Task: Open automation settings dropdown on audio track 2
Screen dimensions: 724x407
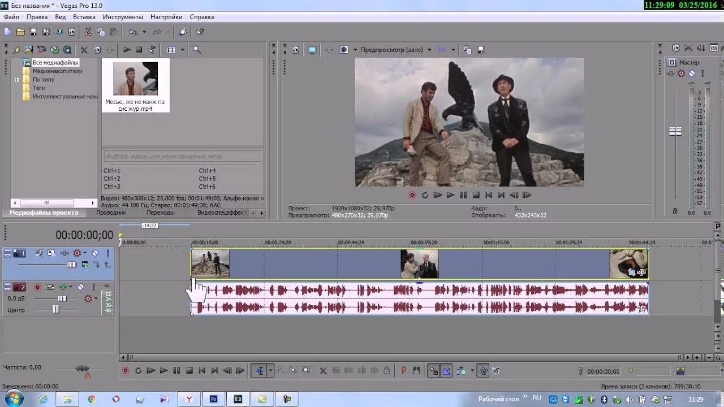Action: click(96, 298)
